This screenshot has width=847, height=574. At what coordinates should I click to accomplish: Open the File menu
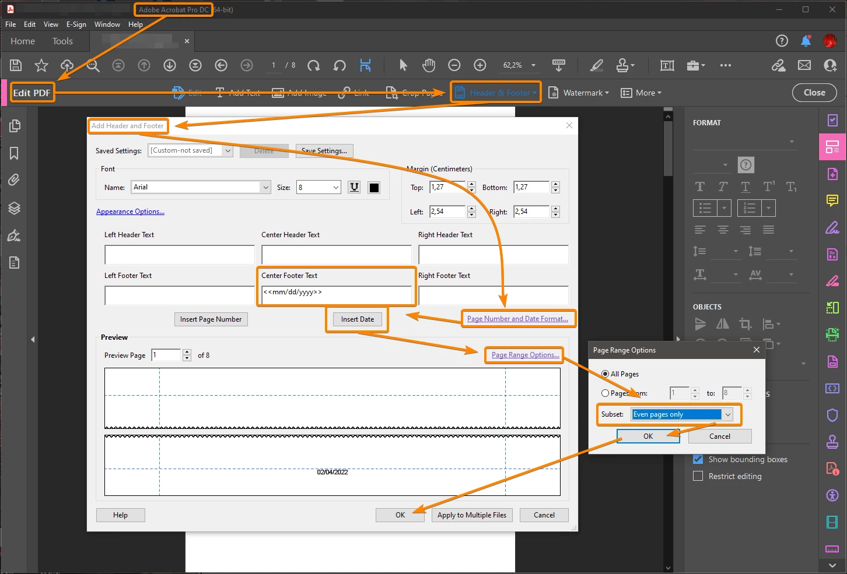click(x=10, y=24)
